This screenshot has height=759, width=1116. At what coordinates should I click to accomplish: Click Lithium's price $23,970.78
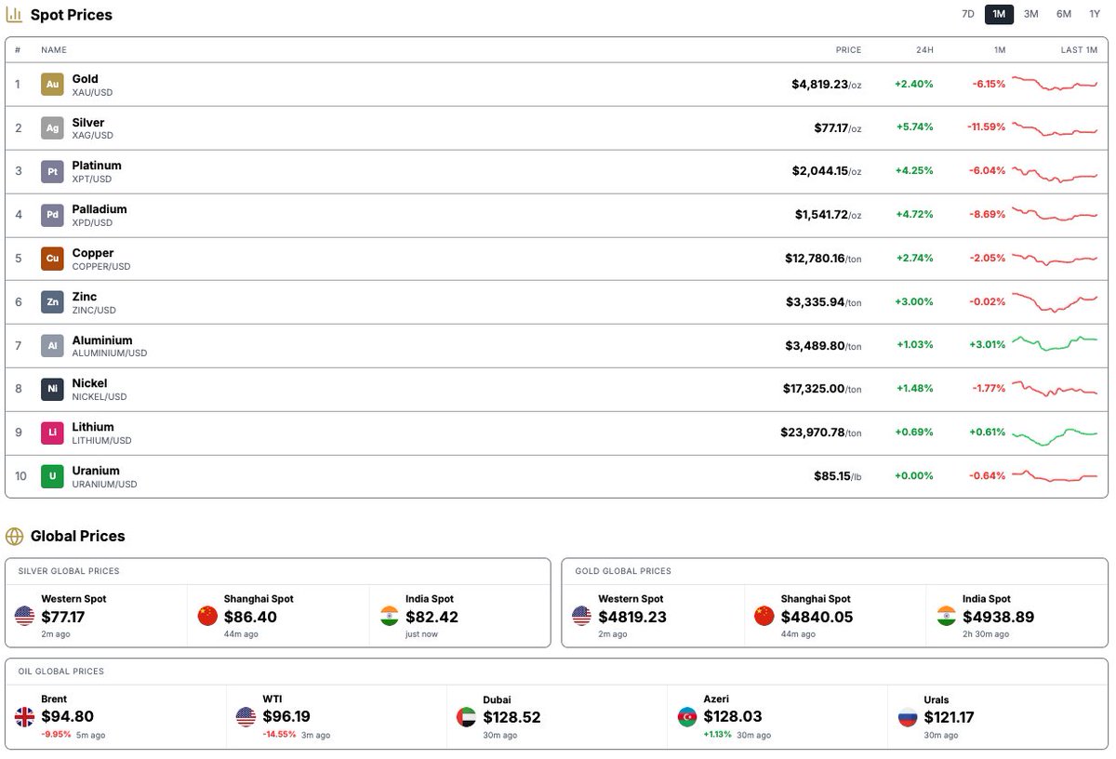coord(813,433)
